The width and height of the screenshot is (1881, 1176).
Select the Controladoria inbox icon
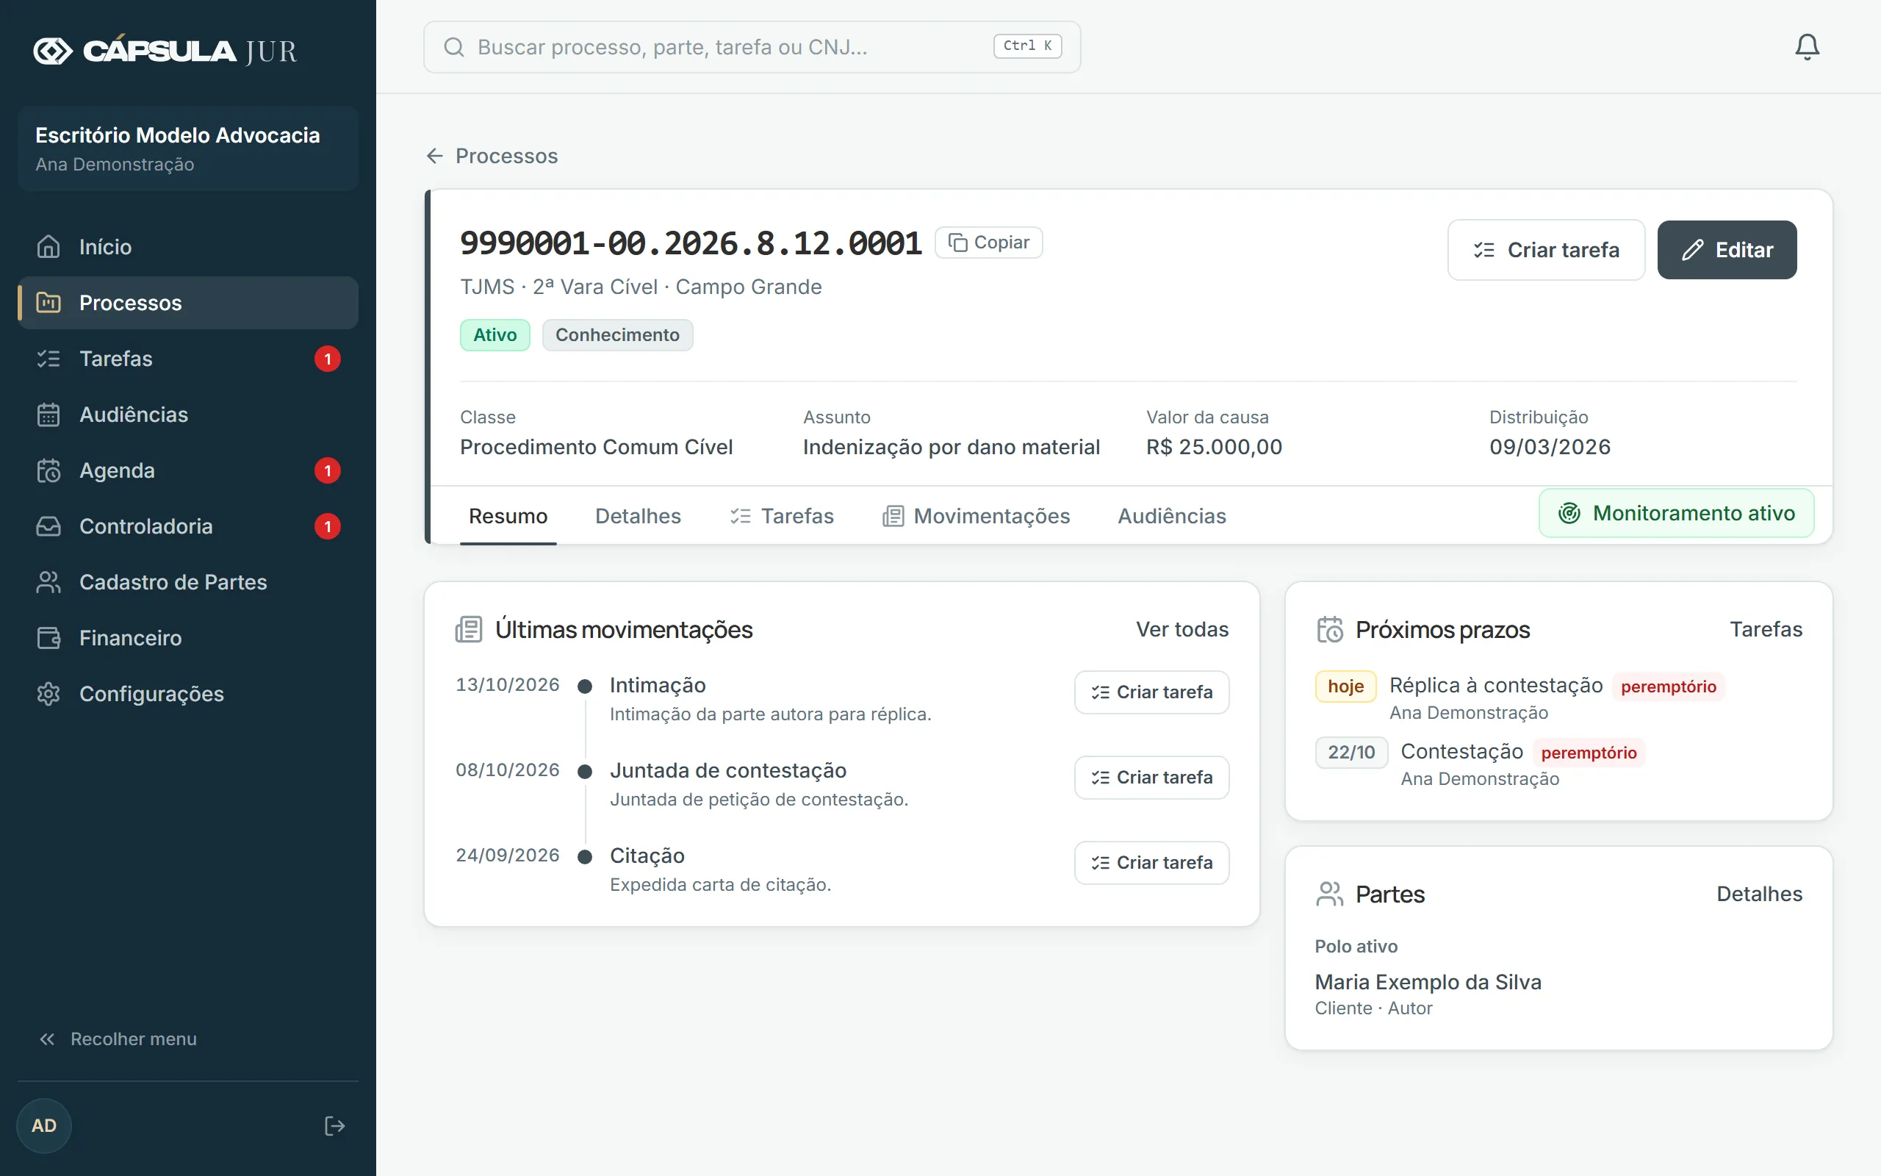pos(48,526)
